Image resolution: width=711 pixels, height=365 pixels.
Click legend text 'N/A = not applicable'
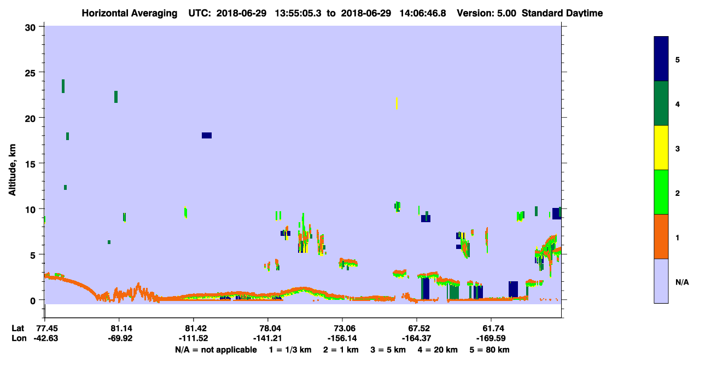pos(215,350)
